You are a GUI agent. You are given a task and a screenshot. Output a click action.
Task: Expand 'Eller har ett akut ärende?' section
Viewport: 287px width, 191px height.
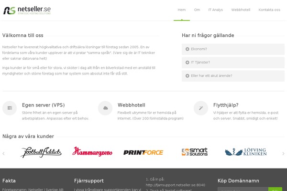(233, 75)
